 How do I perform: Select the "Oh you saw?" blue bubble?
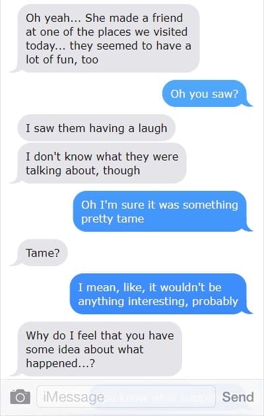[205, 94]
